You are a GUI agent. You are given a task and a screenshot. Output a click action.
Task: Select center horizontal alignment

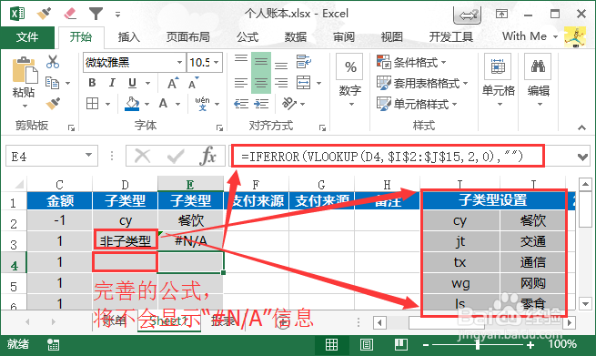pyautogui.click(x=261, y=83)
